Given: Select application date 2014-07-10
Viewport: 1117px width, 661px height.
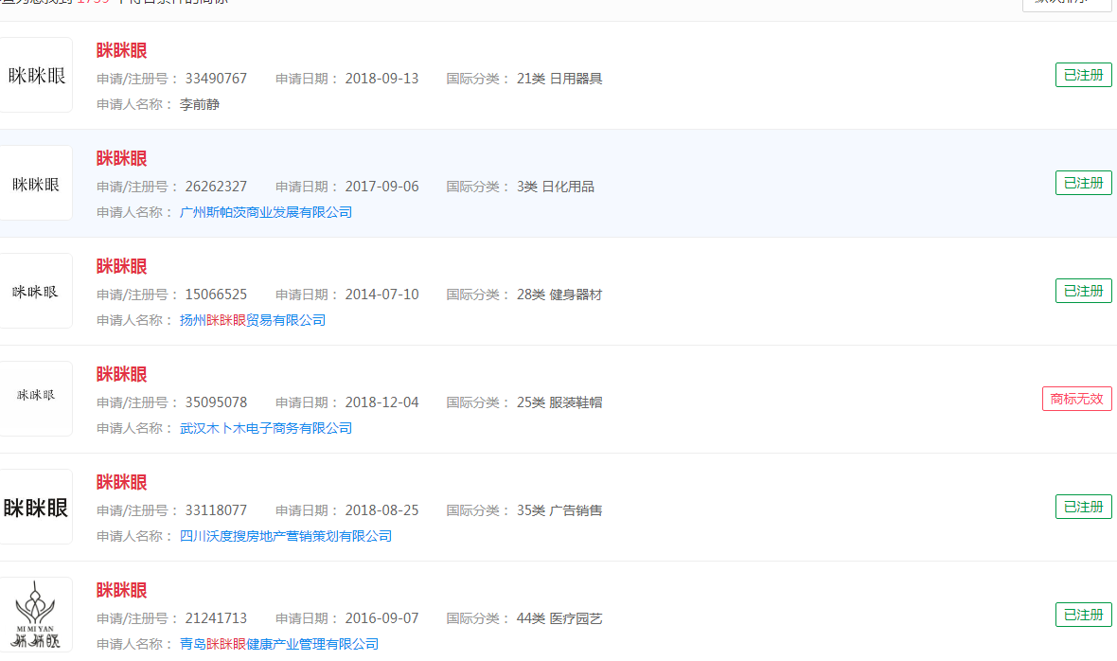Looking at the screenshot, I should point(381,295).
